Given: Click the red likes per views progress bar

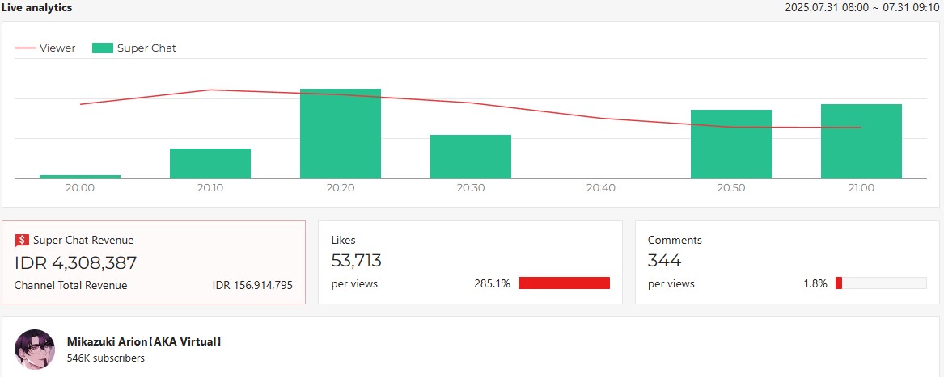Looking at the screenshot, I should point(564,283).
